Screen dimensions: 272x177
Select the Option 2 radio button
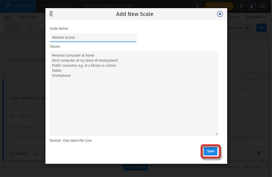pos(12,127)
